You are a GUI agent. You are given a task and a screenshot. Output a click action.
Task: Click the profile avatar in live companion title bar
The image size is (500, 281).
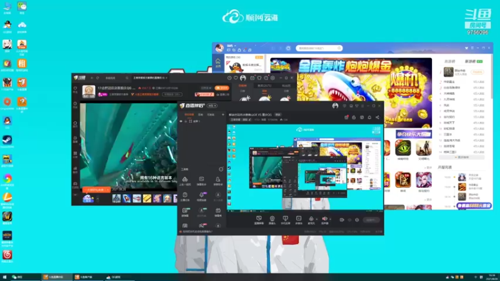coord(335,106)
